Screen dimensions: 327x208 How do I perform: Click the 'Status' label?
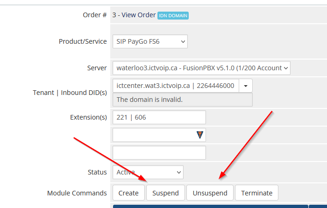(97, 172)
